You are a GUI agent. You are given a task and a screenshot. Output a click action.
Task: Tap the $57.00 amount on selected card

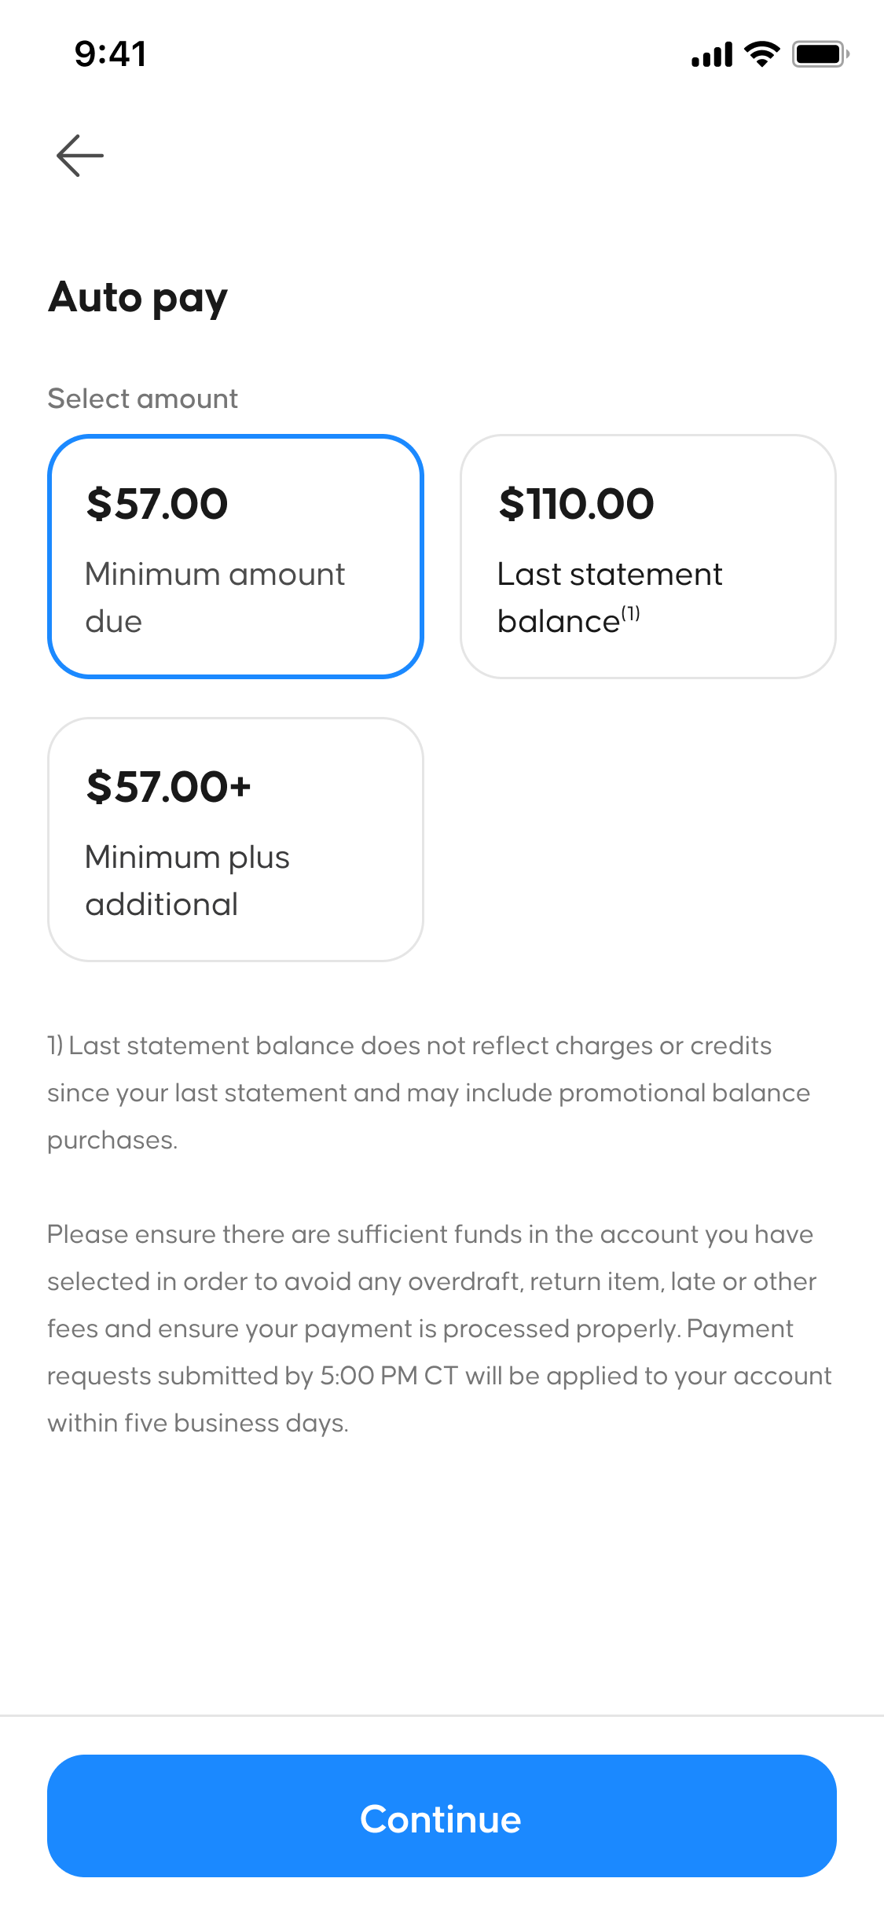click(157, 504)
